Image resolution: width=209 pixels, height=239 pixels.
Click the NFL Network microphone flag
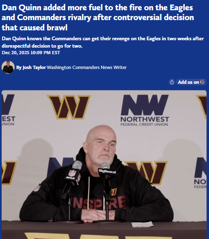tap(73, 176)
